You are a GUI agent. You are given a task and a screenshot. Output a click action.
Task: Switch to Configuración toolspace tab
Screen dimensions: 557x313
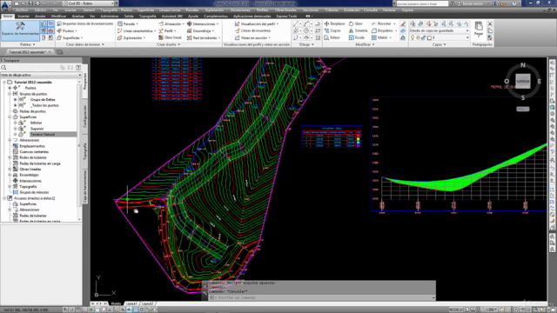(85, 117)
